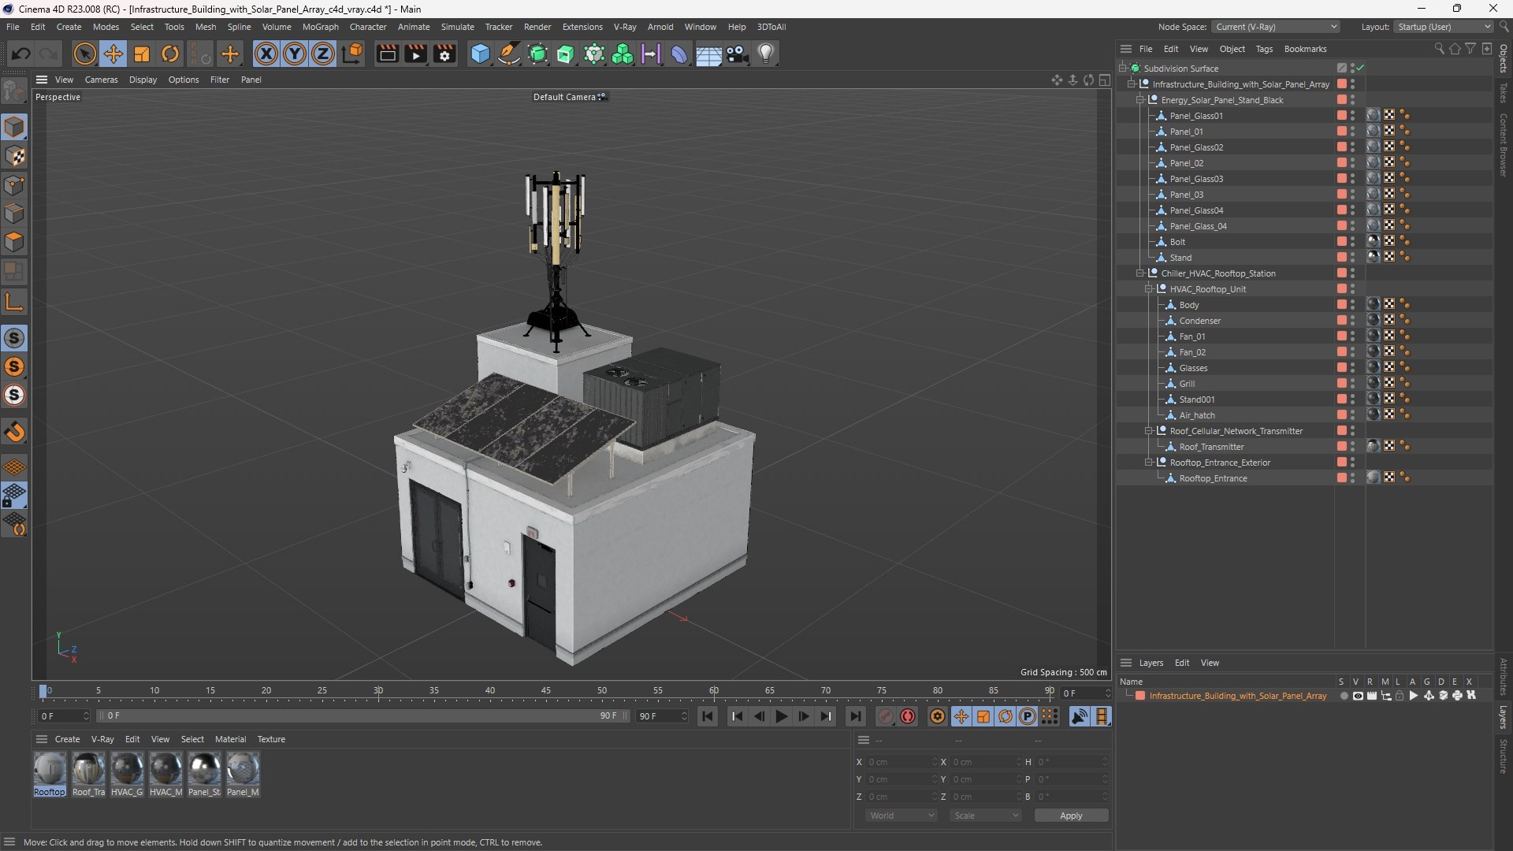Toggle visibility dots of Panel_Glass01
Image resolution: width=1513 pixels, height=851 pixels.
coord(1353,116)
